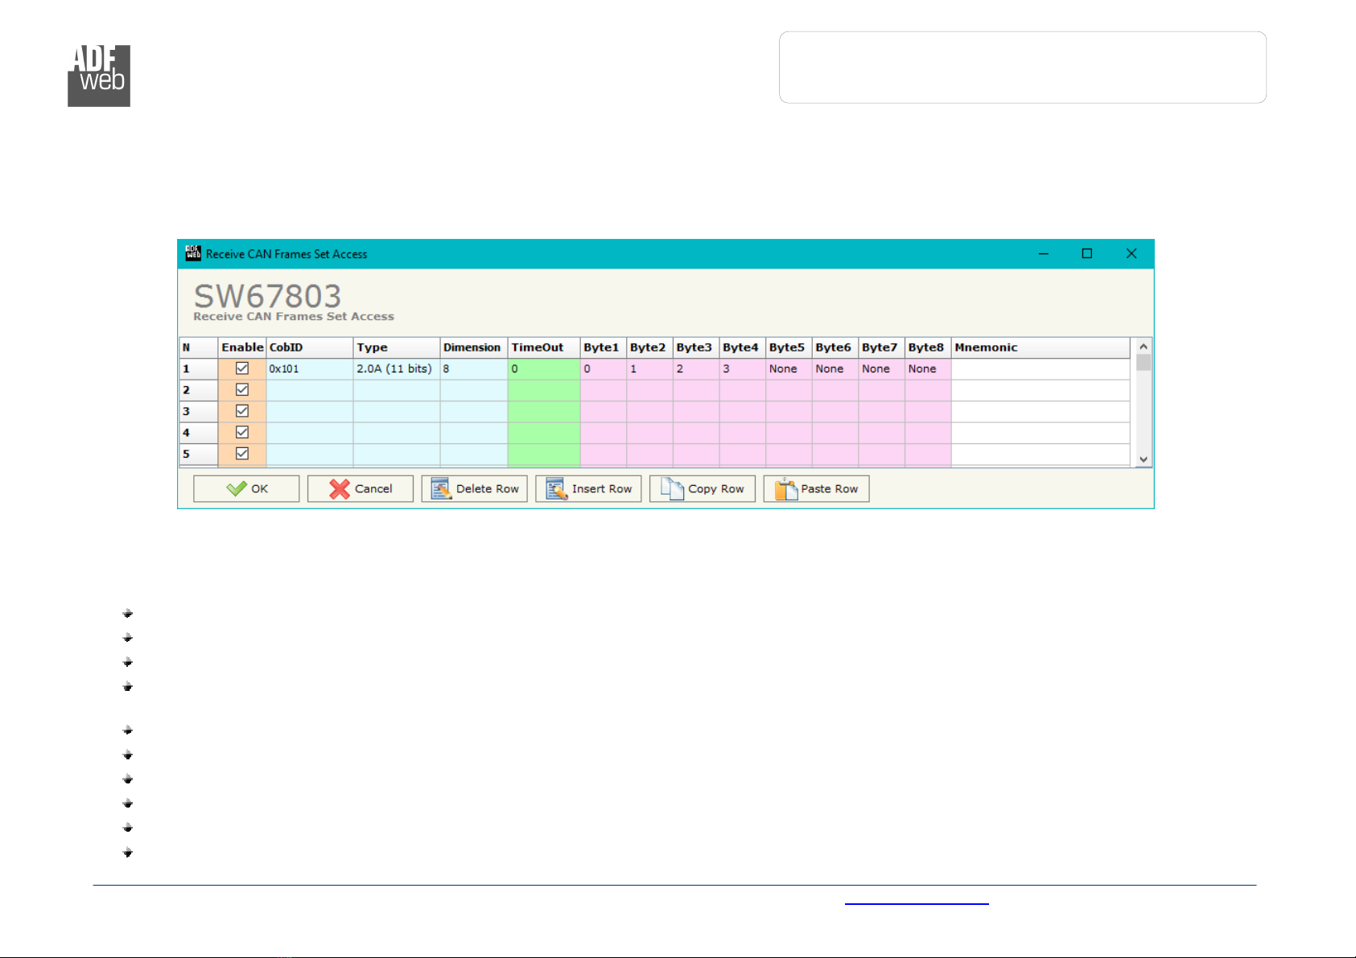The width and height of the screenshot is (1356, 958).
Task: Select the Byte8 None cell in row 1
Action: [928, 368]
